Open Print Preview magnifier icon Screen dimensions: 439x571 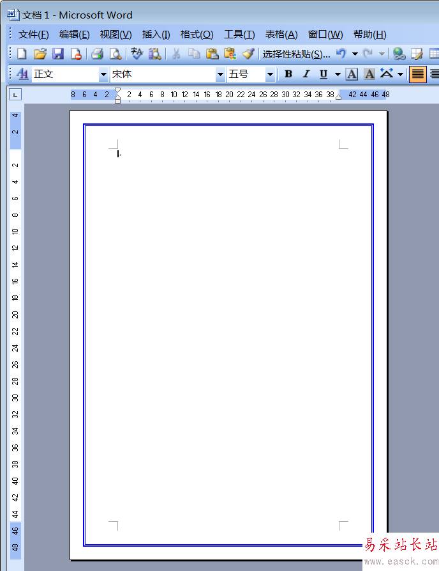[115, 54]
